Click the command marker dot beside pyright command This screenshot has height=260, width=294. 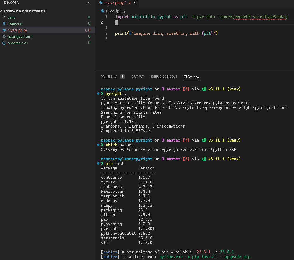point(98,93)
